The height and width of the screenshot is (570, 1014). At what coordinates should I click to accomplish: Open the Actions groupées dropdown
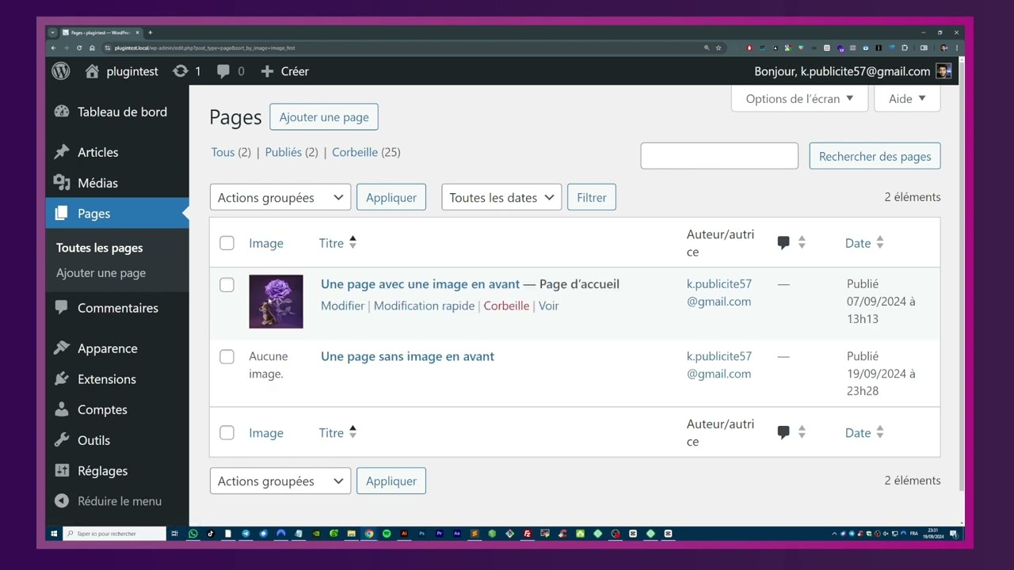(x=280, y=197)
